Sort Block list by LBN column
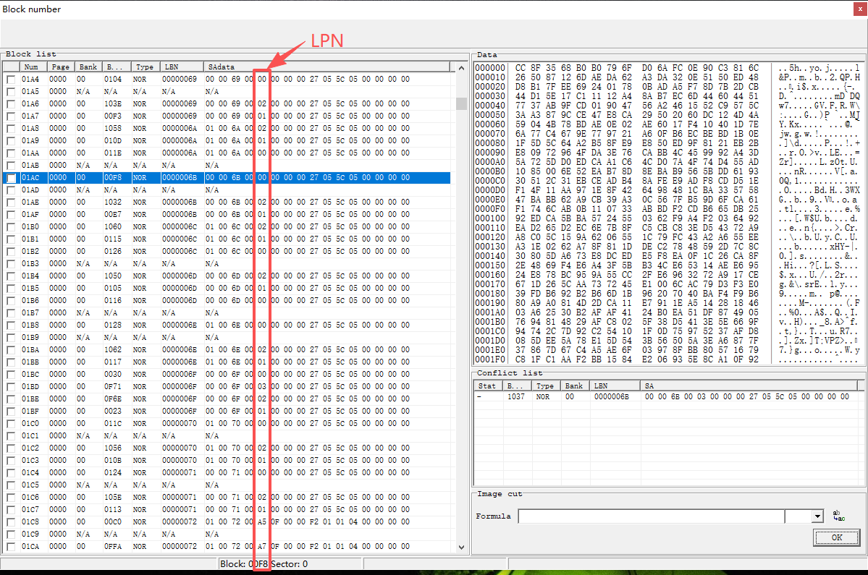868x575 pixels. coord(182,67)
